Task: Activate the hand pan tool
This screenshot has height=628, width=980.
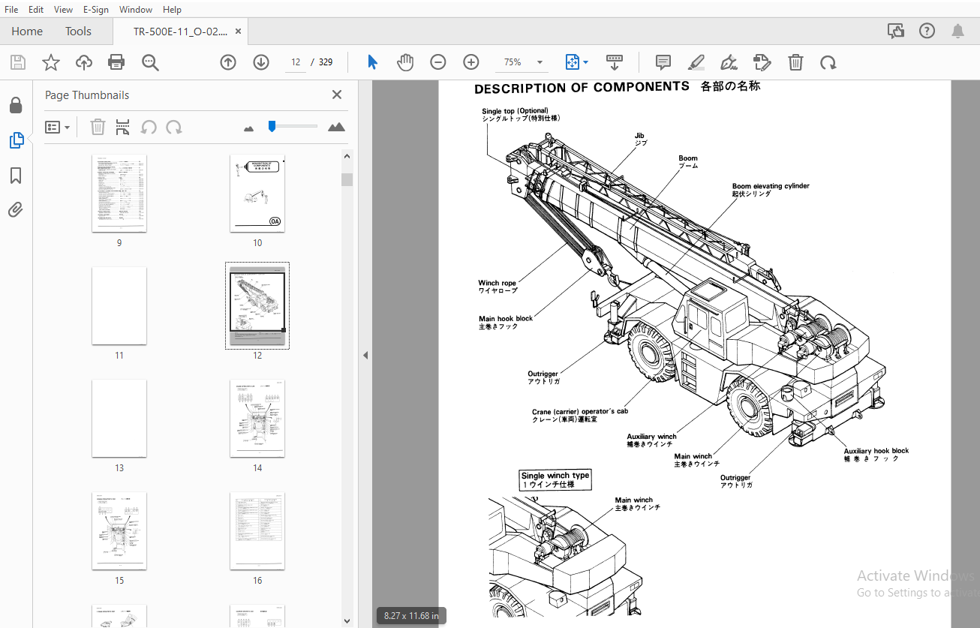Action: (x=405, y=62)
